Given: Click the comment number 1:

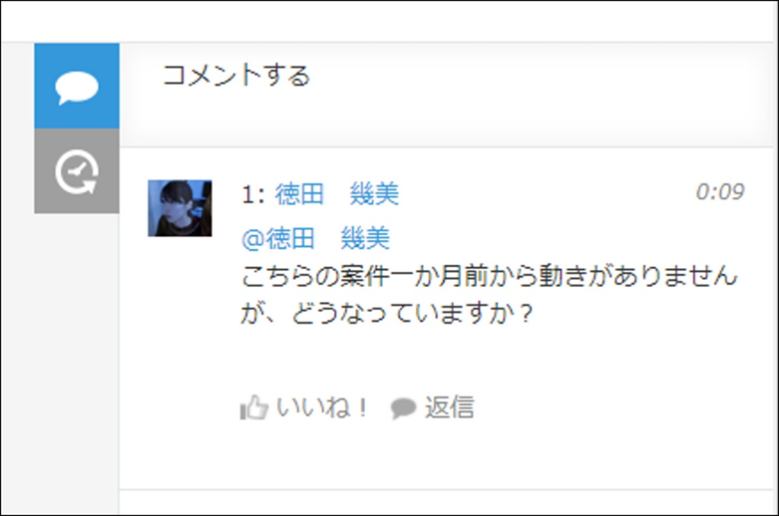Looking at the screenshot, I should 253,194.
